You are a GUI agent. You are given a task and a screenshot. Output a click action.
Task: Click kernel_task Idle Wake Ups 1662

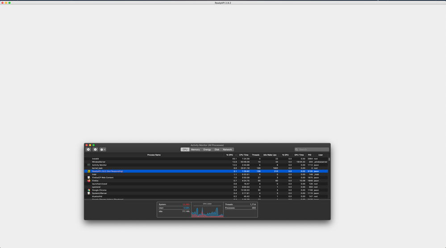pos(275,168)
